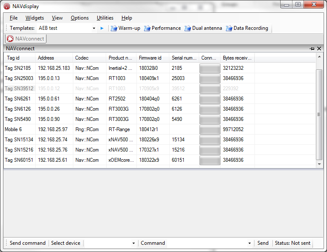Open the Widgets menu
The width and height of the screenshot is (327, 252).
35,18
